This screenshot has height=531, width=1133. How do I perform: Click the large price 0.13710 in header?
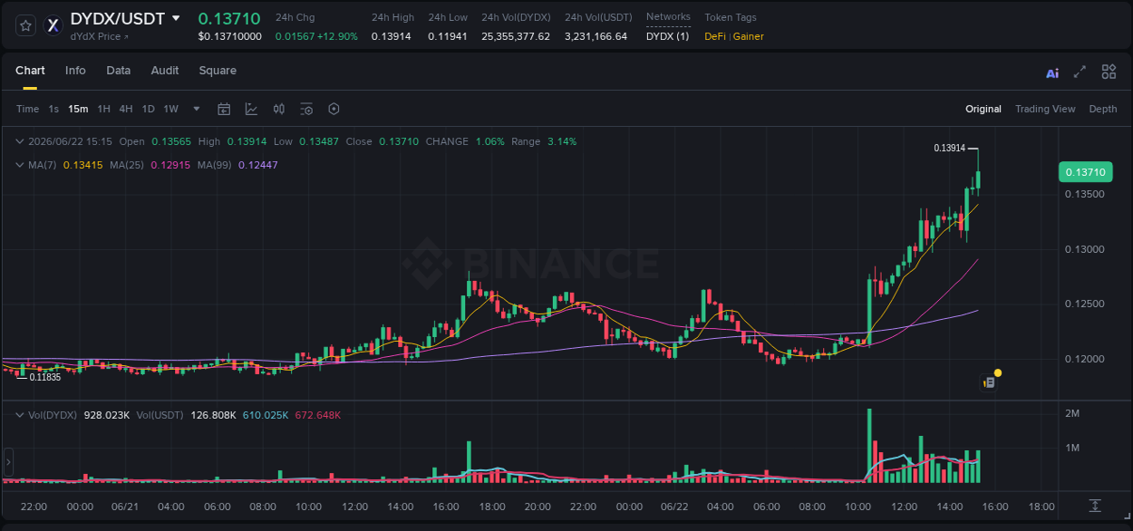point(229,18)
